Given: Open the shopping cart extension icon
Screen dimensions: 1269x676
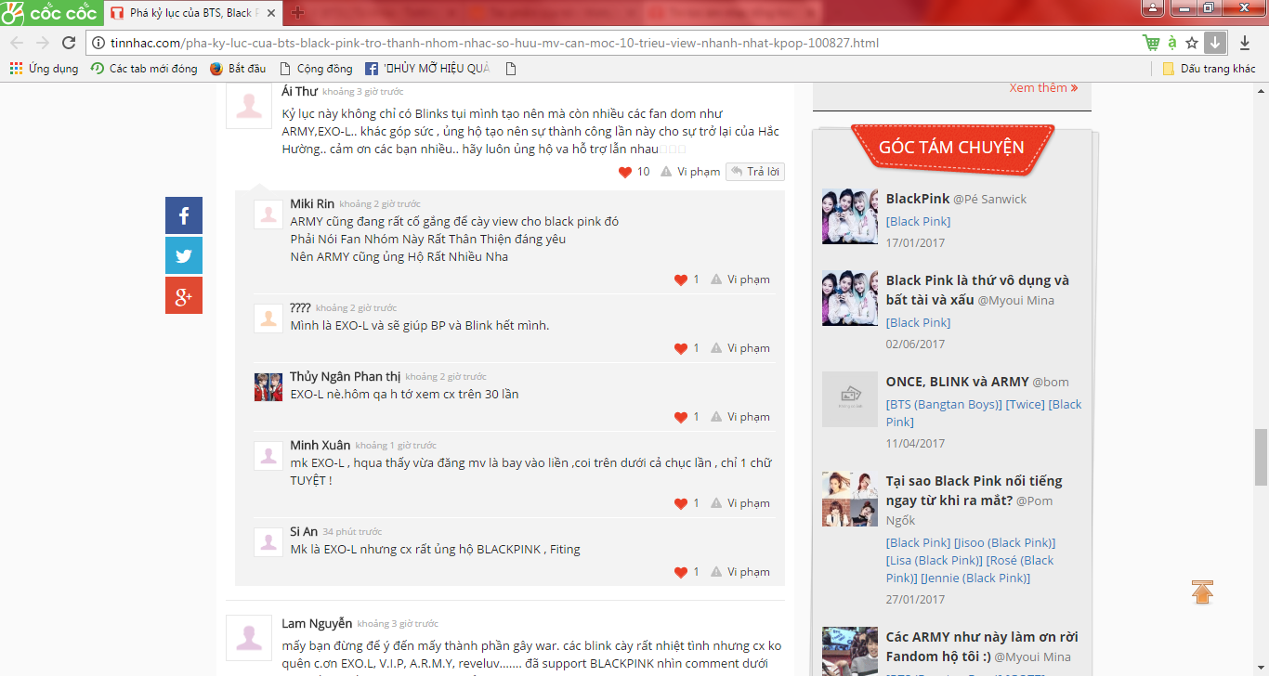Looking at the screenshot, I should coord(1151,43).
